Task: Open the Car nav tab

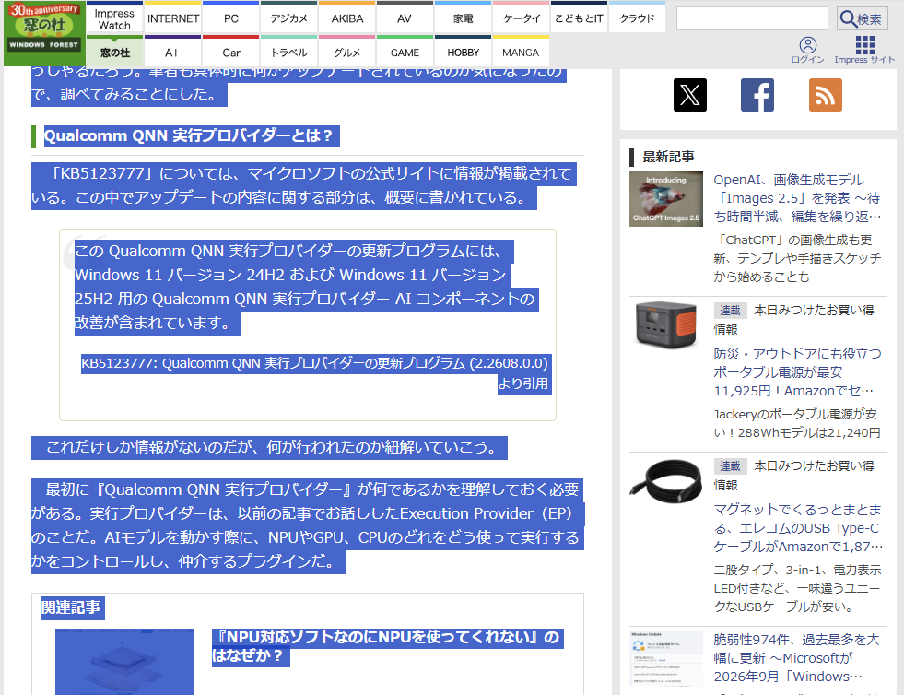Action: click(231, 53)
